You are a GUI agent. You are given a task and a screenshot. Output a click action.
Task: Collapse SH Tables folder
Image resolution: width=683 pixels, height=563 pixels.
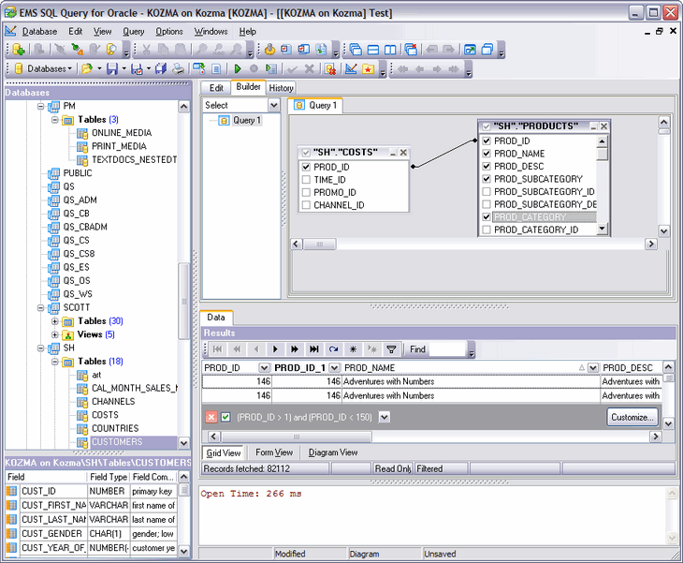(x=55, y=362)
